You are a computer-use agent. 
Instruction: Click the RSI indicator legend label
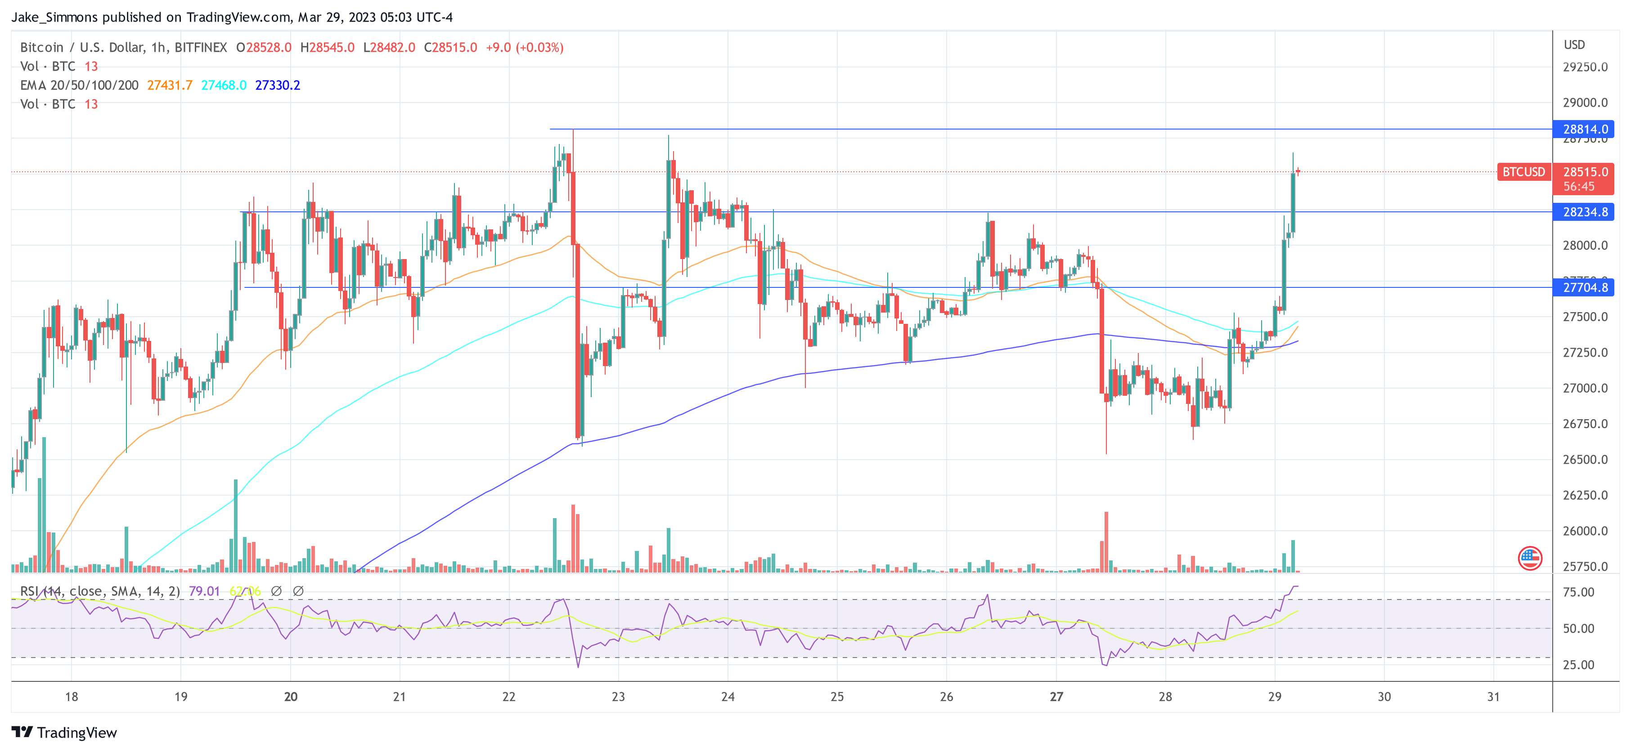pyautogui.click(x=100, y=591)
